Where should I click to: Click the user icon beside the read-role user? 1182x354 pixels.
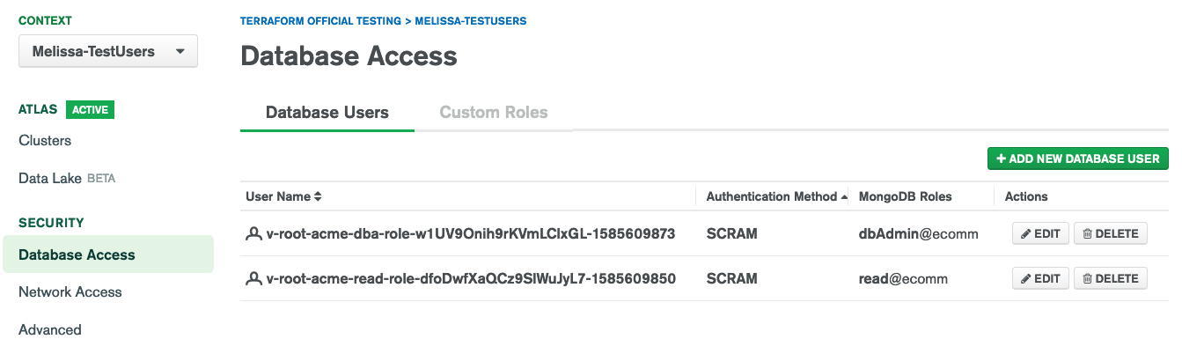[x=254, y=279]
